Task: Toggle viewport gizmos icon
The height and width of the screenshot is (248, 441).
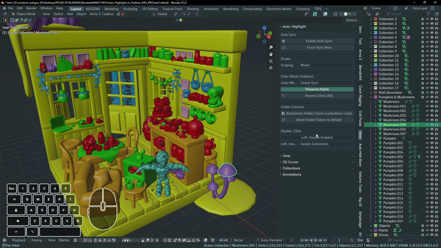Action: coord(315,14)
